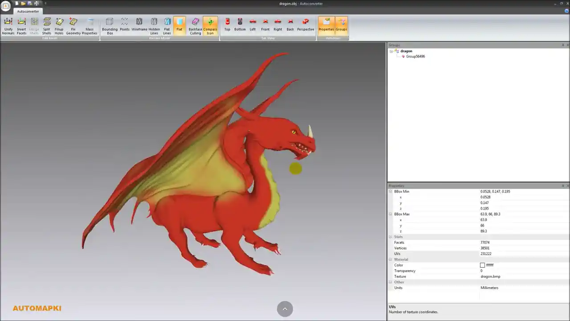The image size is (570, 321).
Task: Click the white Color swatch
Action: [x=482, y=265]
